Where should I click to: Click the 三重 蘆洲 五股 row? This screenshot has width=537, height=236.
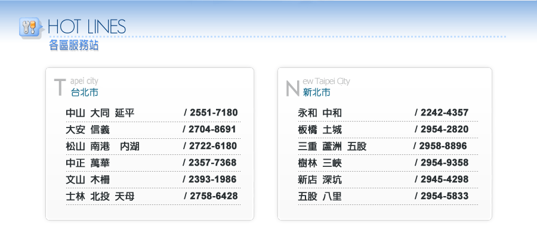(x=388, y=147)
